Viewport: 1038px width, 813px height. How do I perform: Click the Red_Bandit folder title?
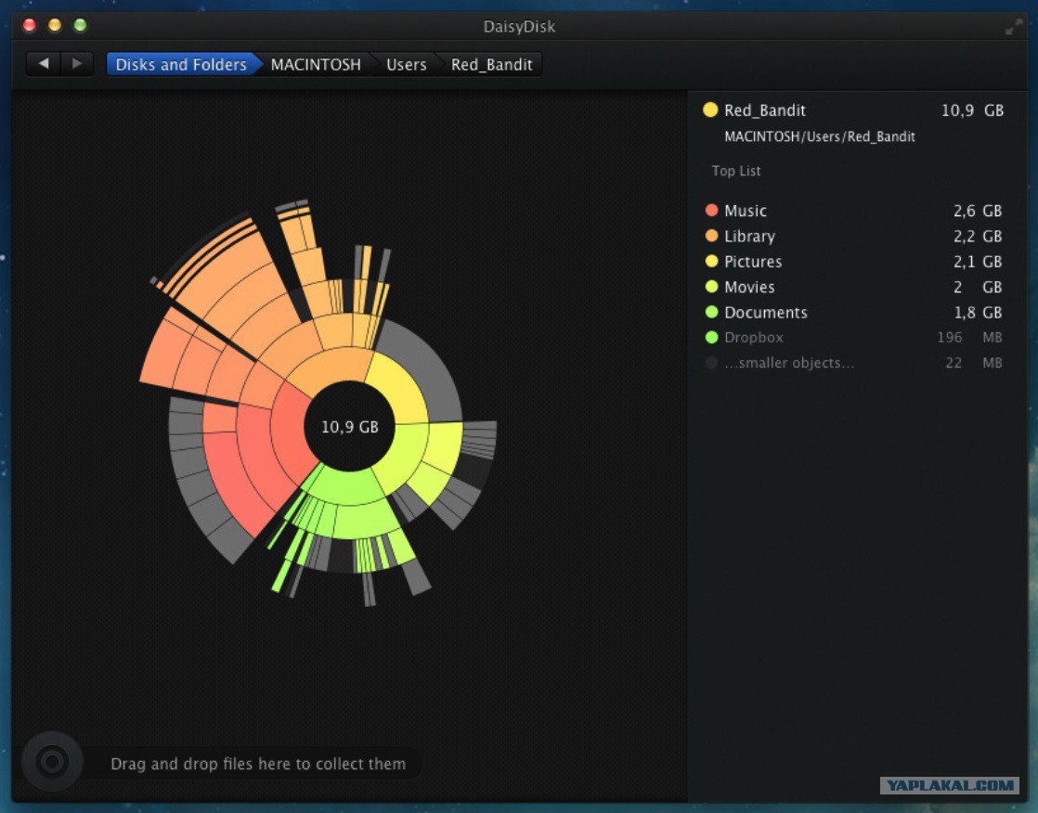[x=765, y=110]
